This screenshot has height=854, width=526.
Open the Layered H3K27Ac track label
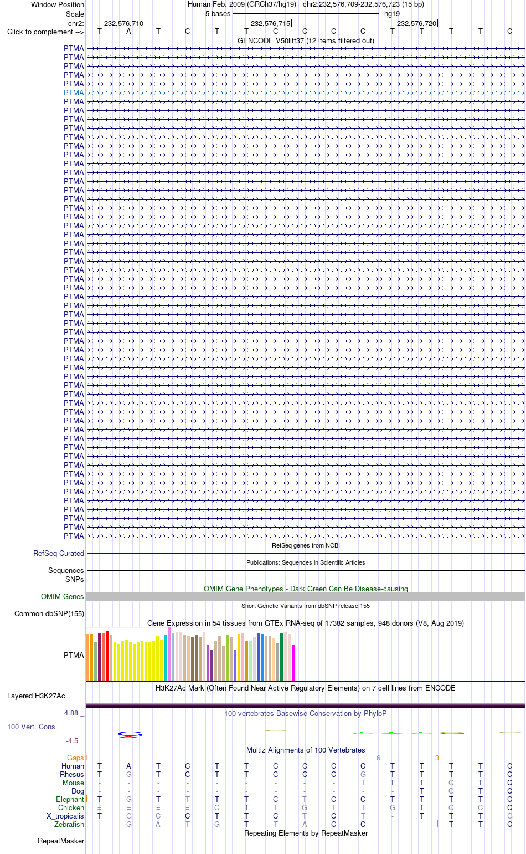(36, 696)
